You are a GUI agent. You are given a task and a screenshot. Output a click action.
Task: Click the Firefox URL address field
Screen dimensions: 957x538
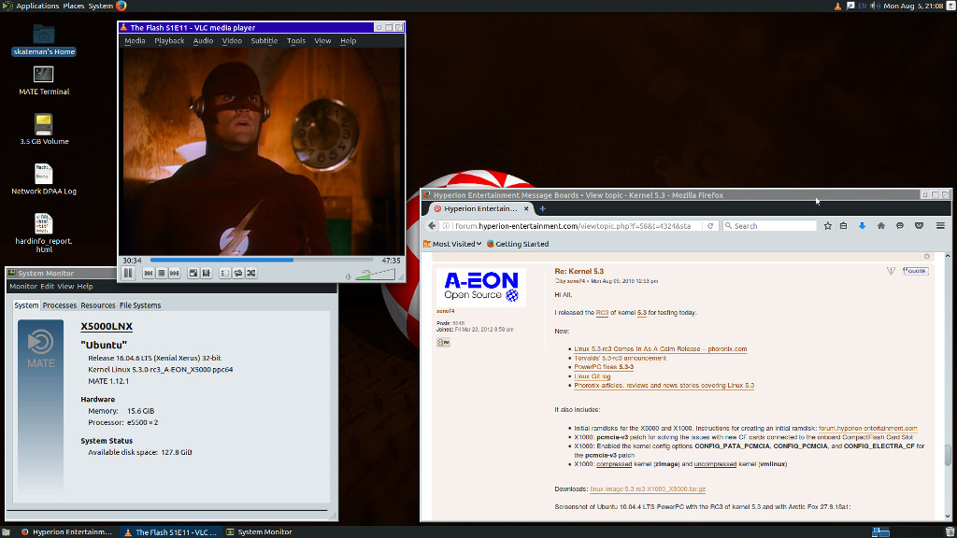574,226
